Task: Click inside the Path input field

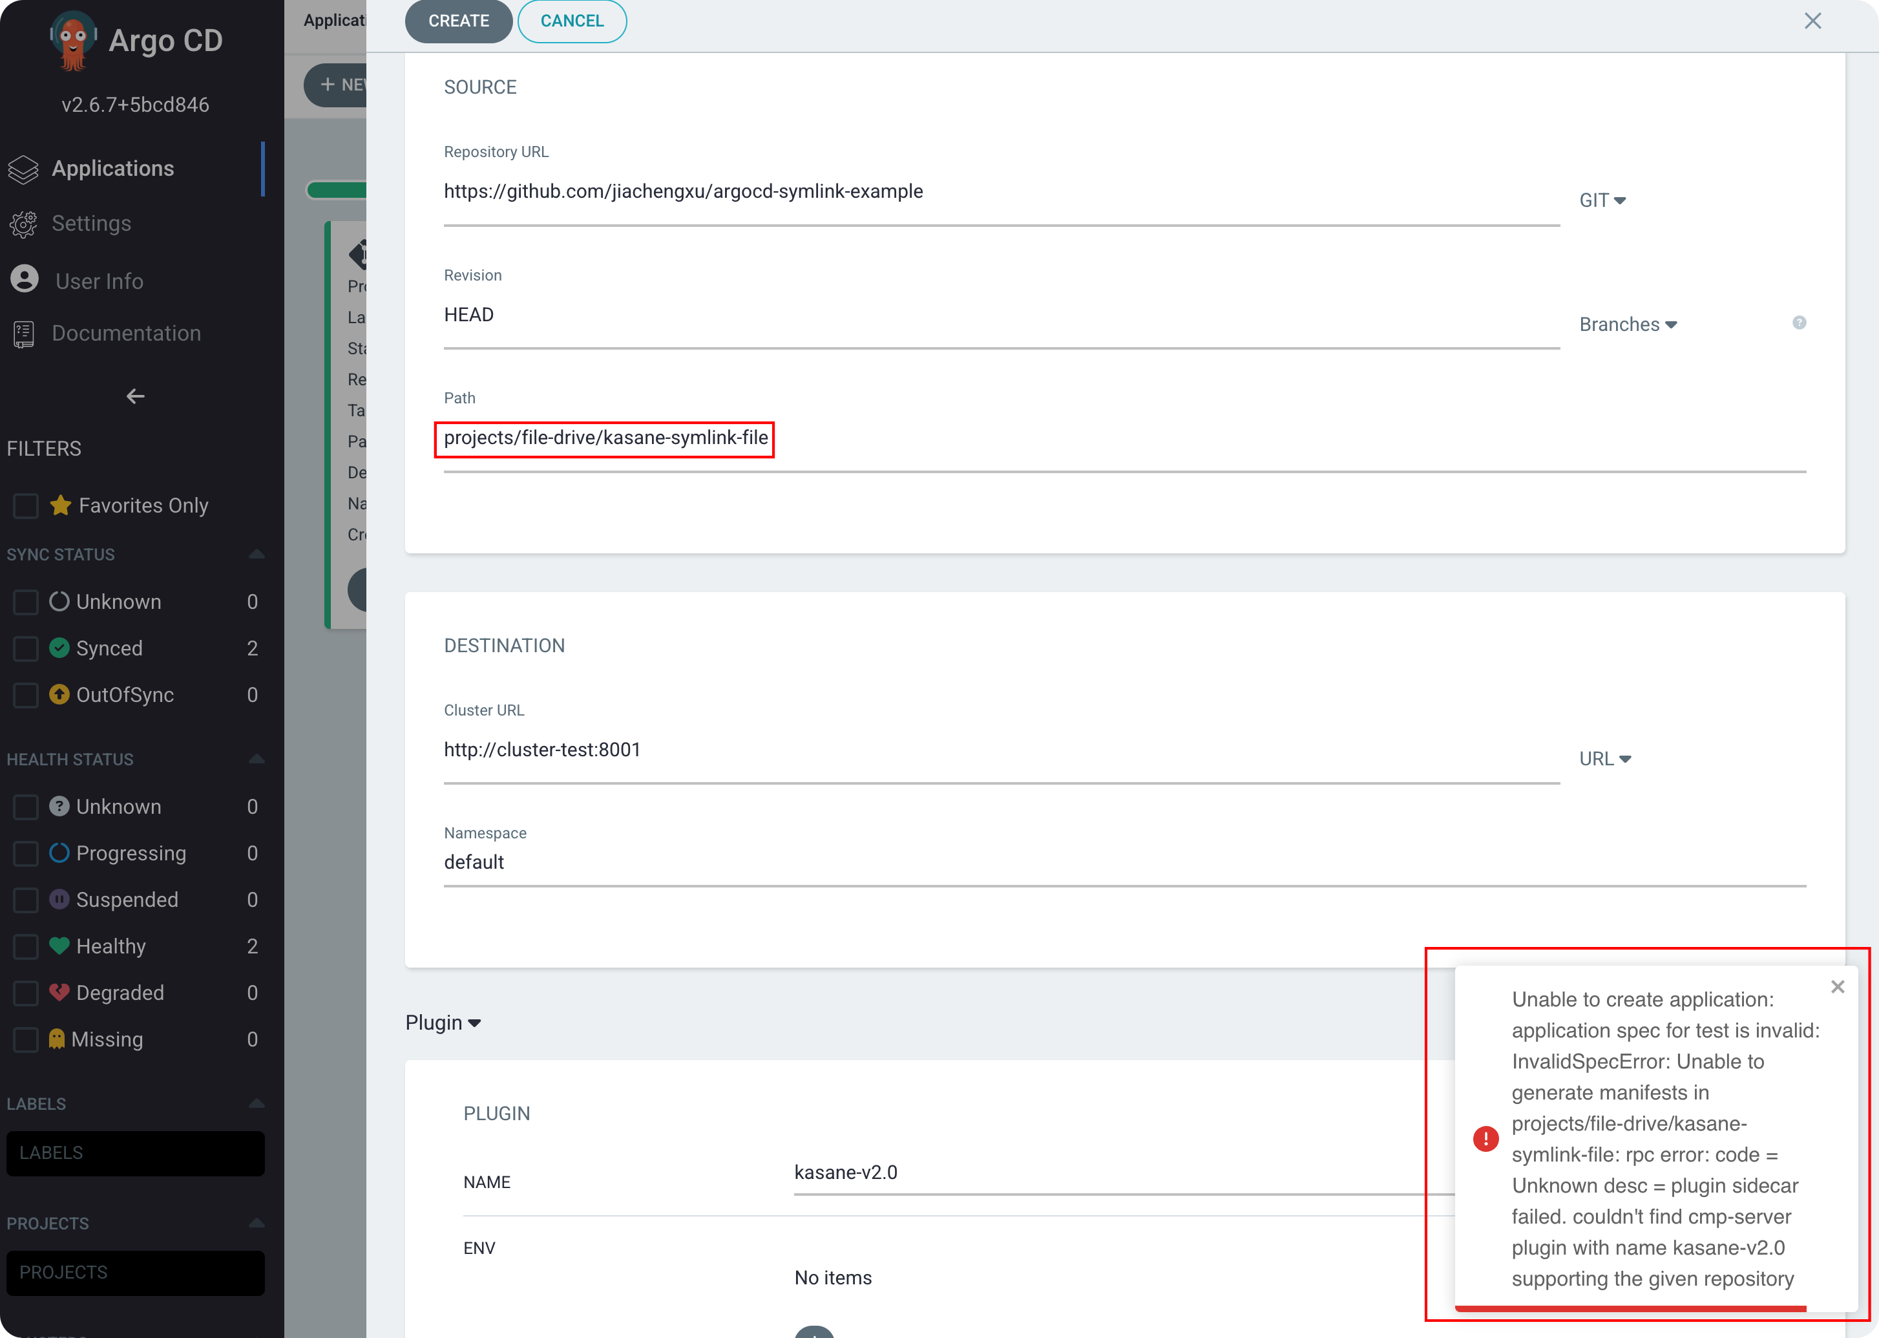Action: 604,438
